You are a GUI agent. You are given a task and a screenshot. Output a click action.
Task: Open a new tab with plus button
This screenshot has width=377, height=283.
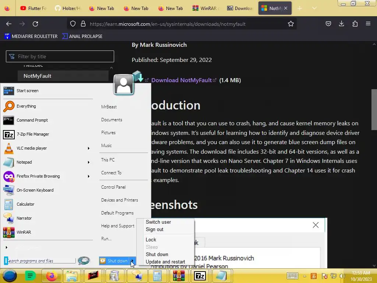[x=300, y=8]
